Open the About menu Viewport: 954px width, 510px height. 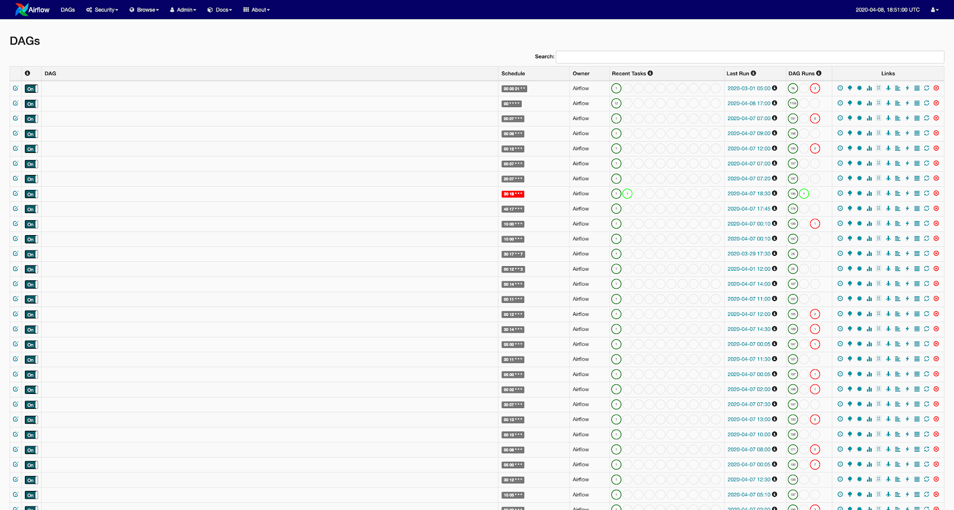pos(257,10)
